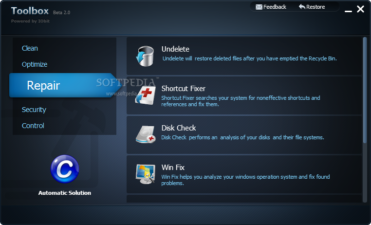The width and height of the screenshot is (371, 225).
Task: Click the Automatic Solution label
Action: (65, 193)
